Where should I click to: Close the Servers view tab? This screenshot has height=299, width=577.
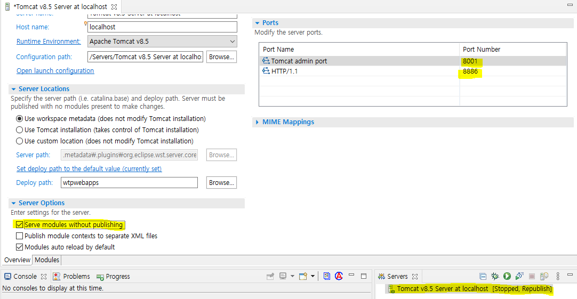tap(415, 276)
